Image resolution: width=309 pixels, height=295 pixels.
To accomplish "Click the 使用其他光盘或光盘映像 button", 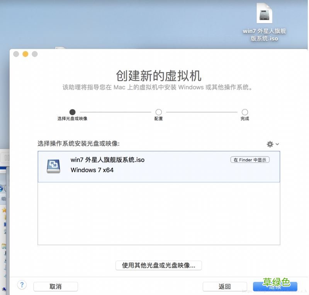I will (158, 266).
